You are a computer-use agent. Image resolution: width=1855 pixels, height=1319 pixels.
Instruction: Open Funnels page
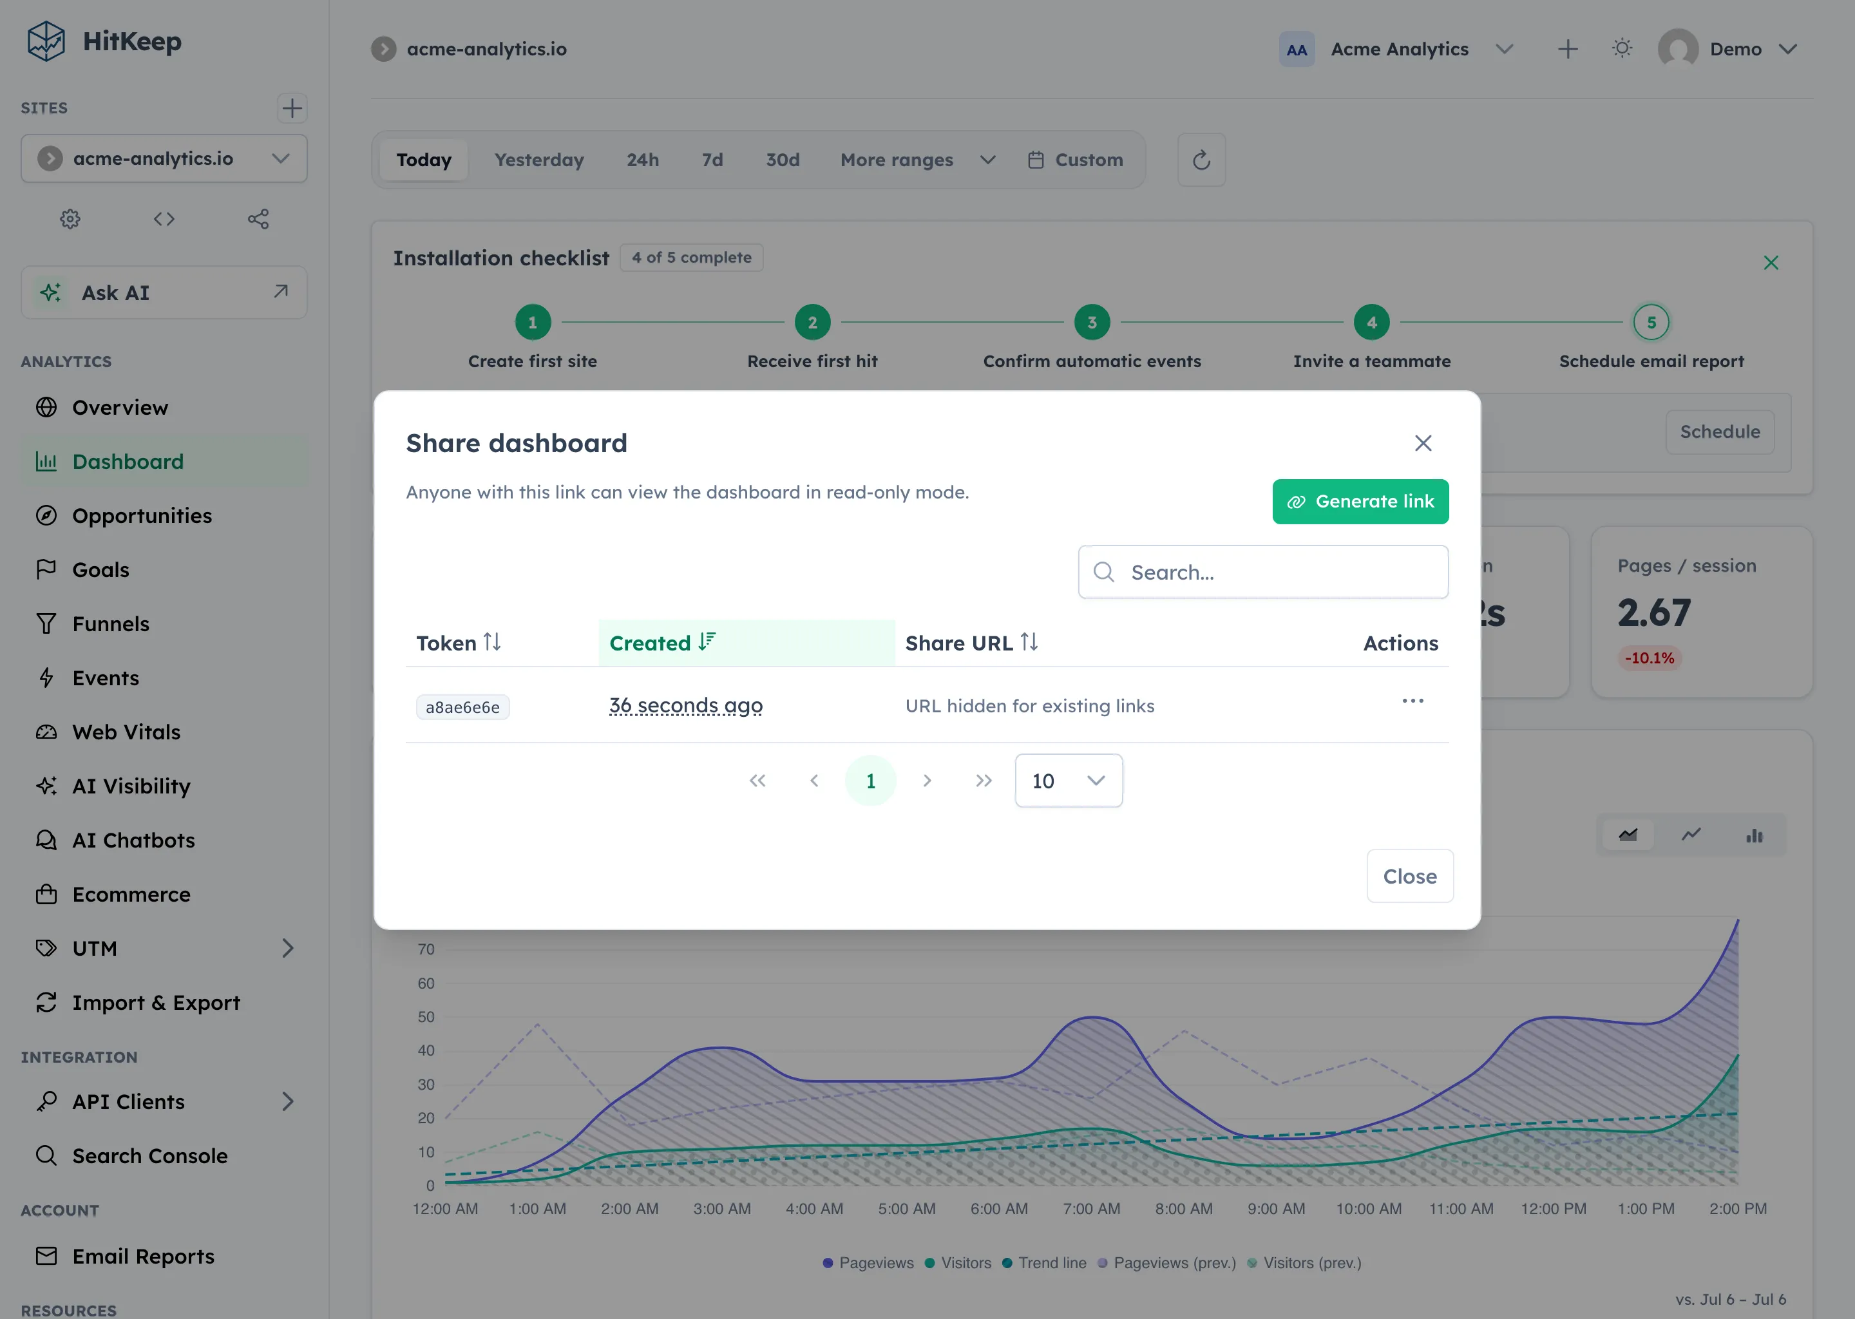pyautogui.click(x=164, y=624)
